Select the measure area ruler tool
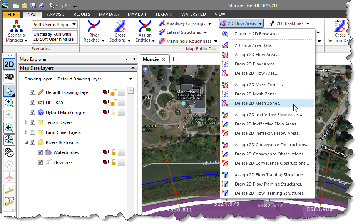This screenshot has height=224, width=358. pyautogui.click(x=9, y=201)
